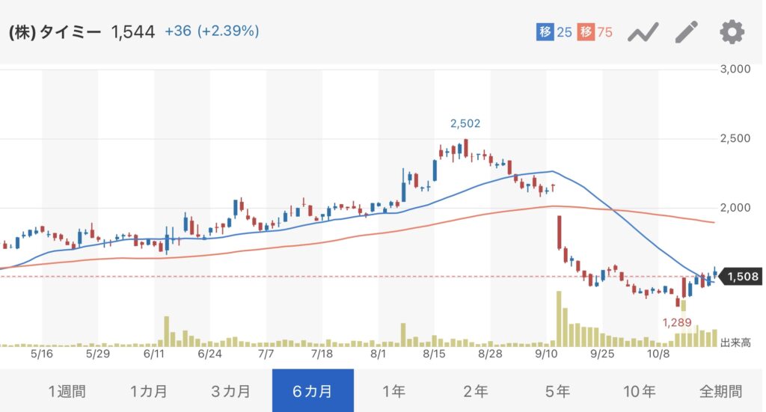Open the chart type line icon

pyautogui.click(x=643, y=32)
